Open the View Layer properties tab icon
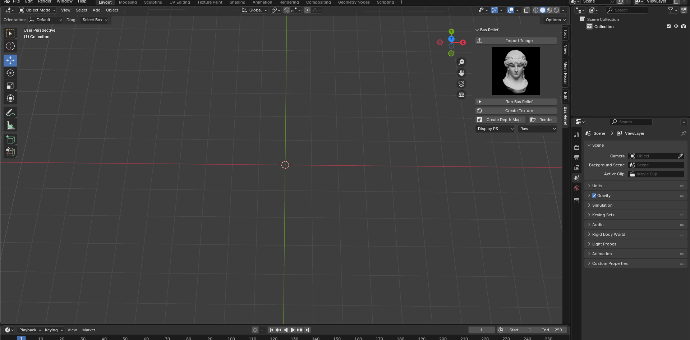This screenshot has width=690, height=340. pyautogui.click(x=577, y=167)
